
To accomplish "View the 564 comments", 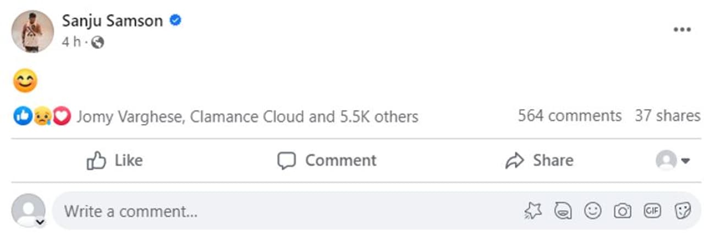I will point(569,116).
